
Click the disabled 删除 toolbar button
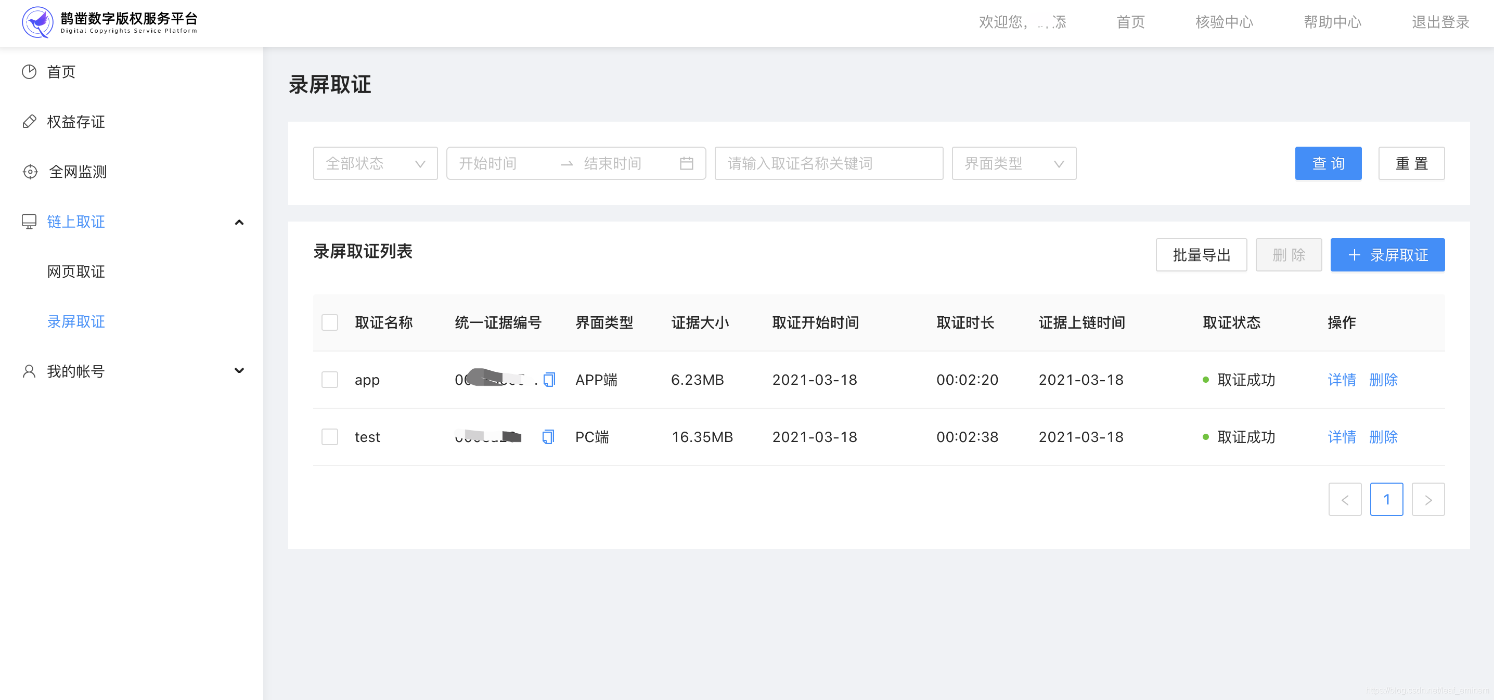tap(1289, 255)
